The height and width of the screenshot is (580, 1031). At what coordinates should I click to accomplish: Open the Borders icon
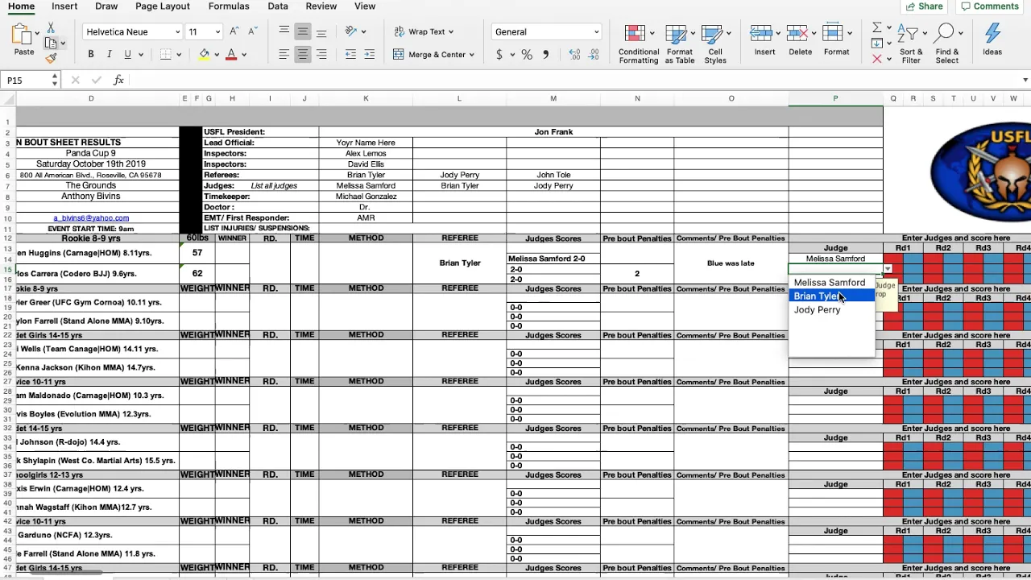(x=166, y=54)
